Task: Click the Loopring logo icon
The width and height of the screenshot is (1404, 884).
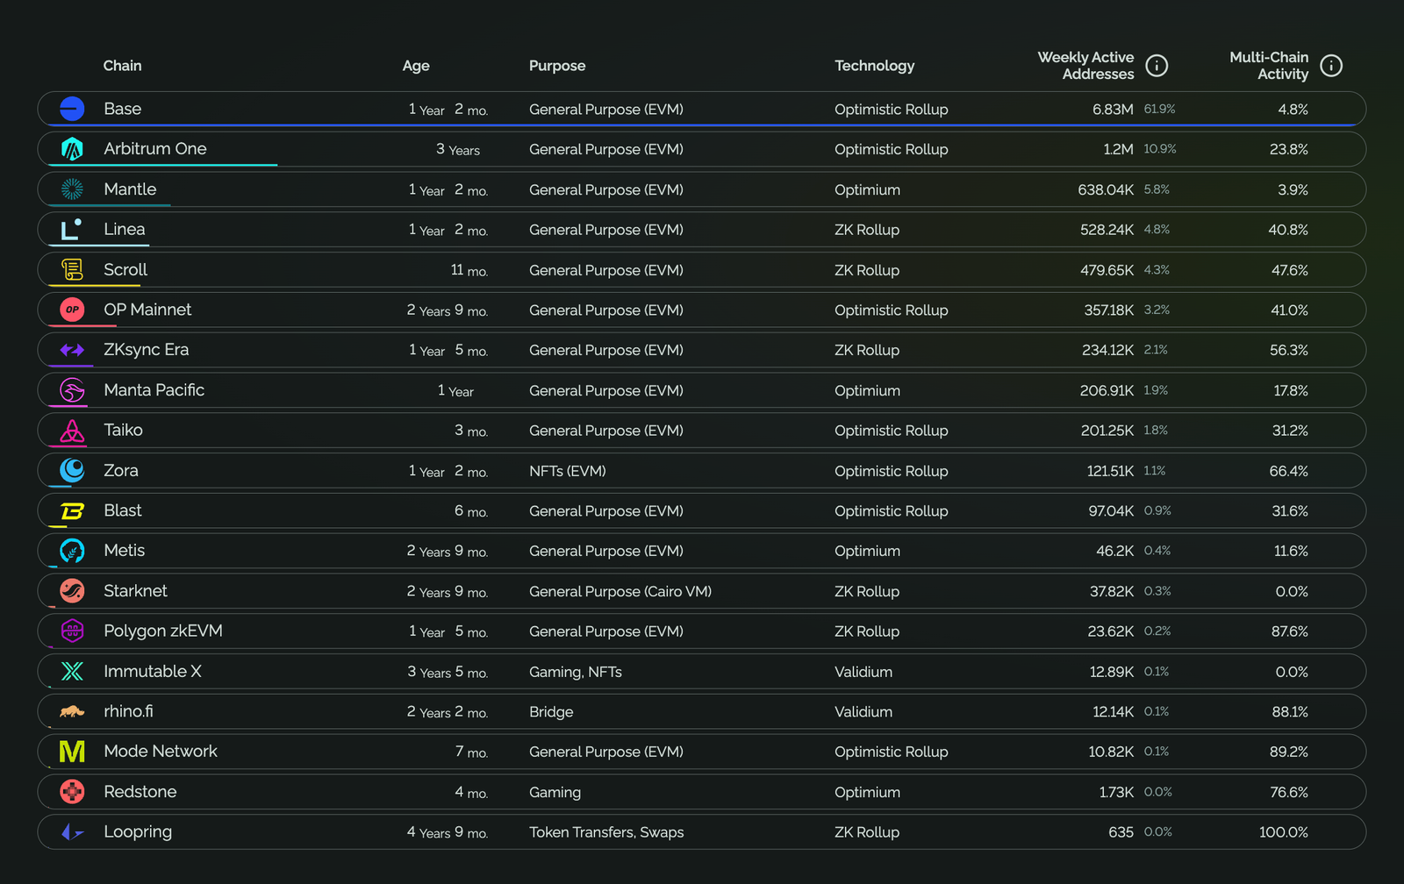Action: click(72, 831)
